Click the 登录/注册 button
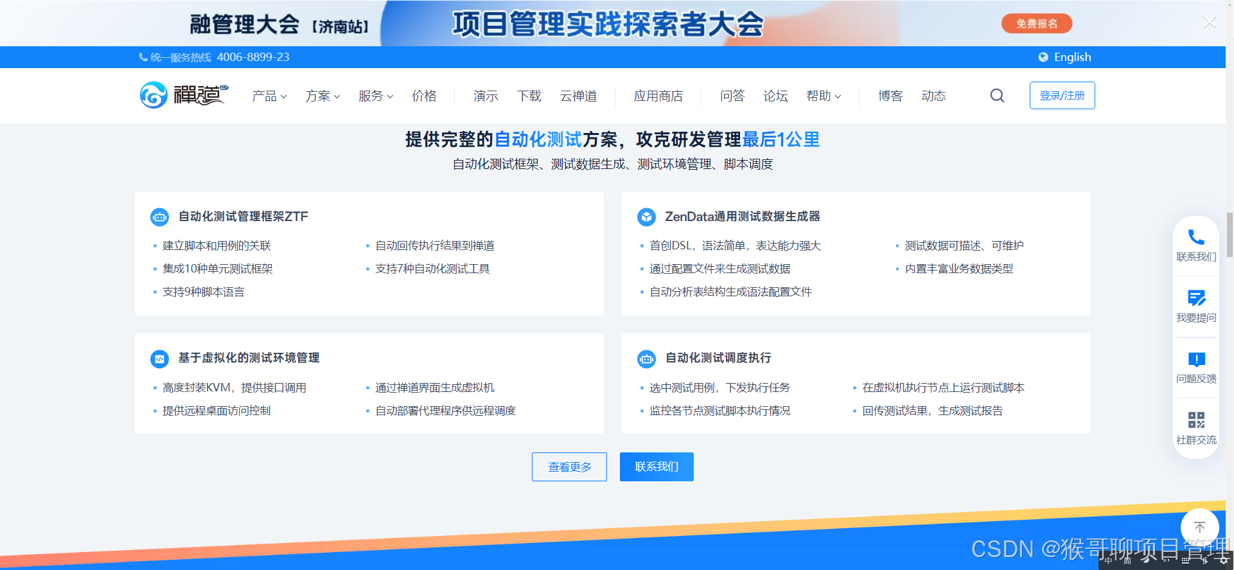 pos(1062,95)
